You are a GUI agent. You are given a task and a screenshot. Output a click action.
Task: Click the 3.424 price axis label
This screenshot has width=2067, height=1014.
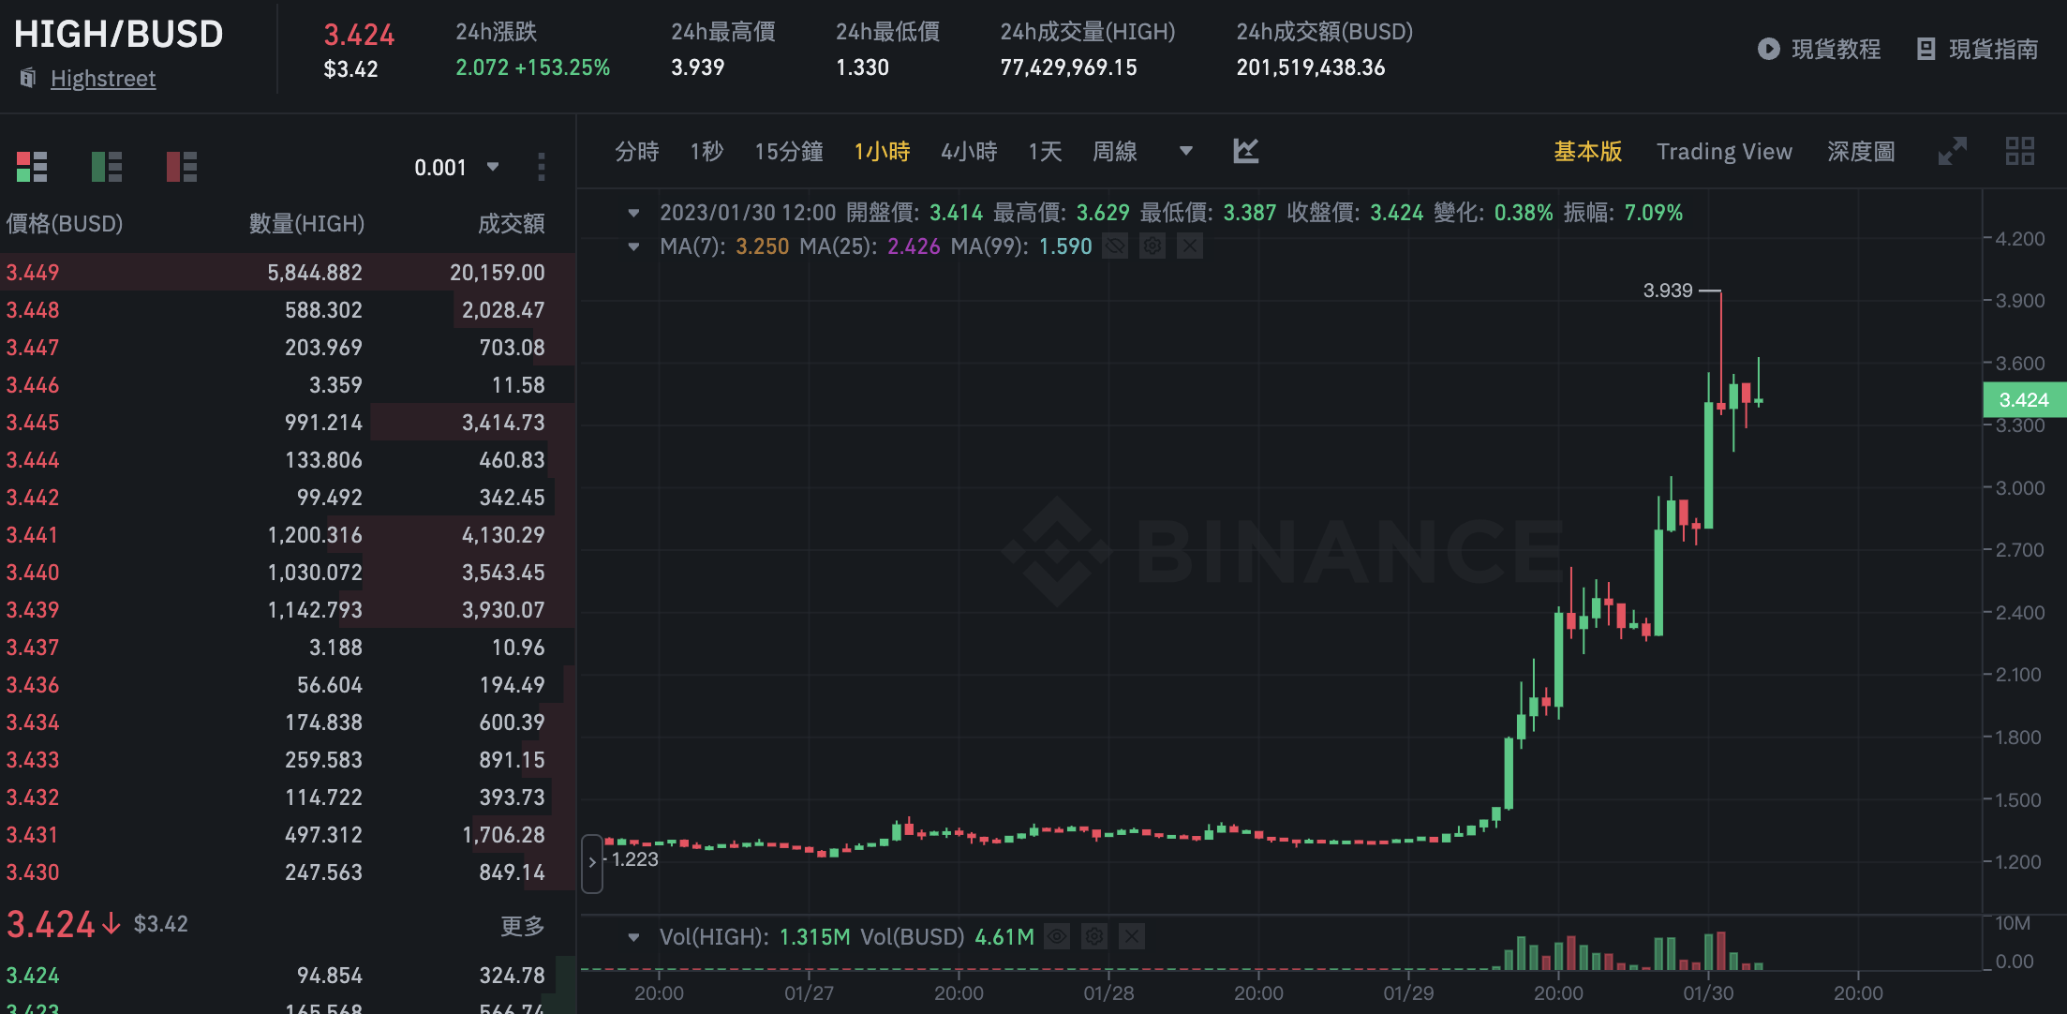[2024, 400]
